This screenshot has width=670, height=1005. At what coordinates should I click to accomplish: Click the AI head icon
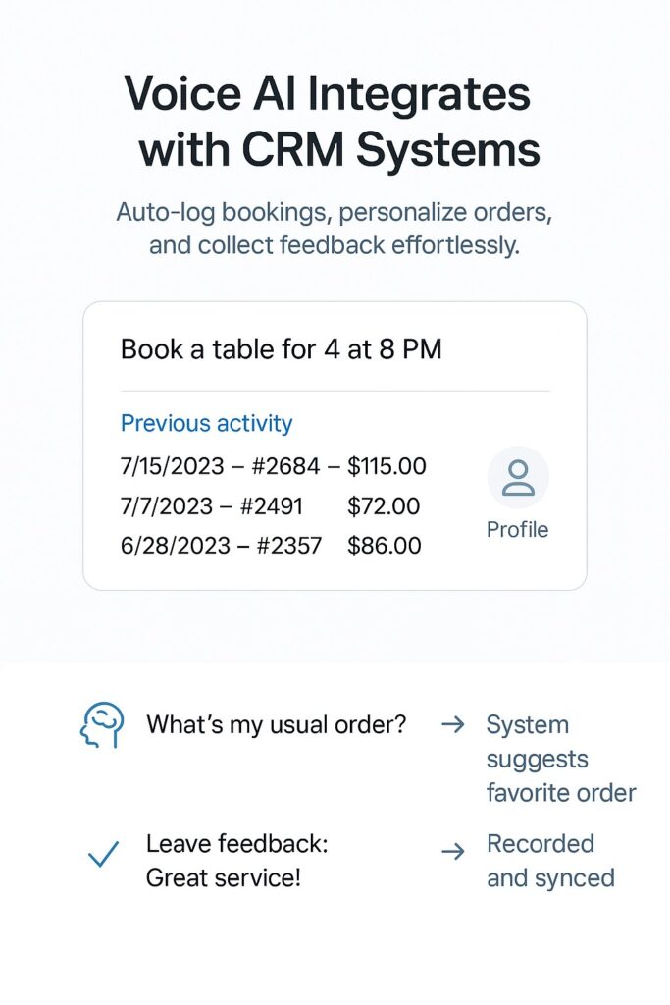point(102,727)
